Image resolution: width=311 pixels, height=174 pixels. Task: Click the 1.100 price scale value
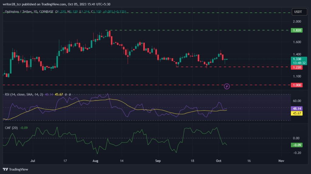[297, 76]
